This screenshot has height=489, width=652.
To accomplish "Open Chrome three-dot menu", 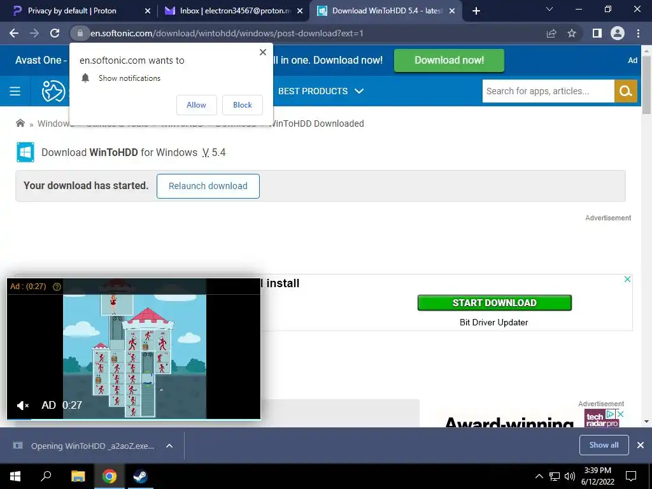I will (638, 33).
